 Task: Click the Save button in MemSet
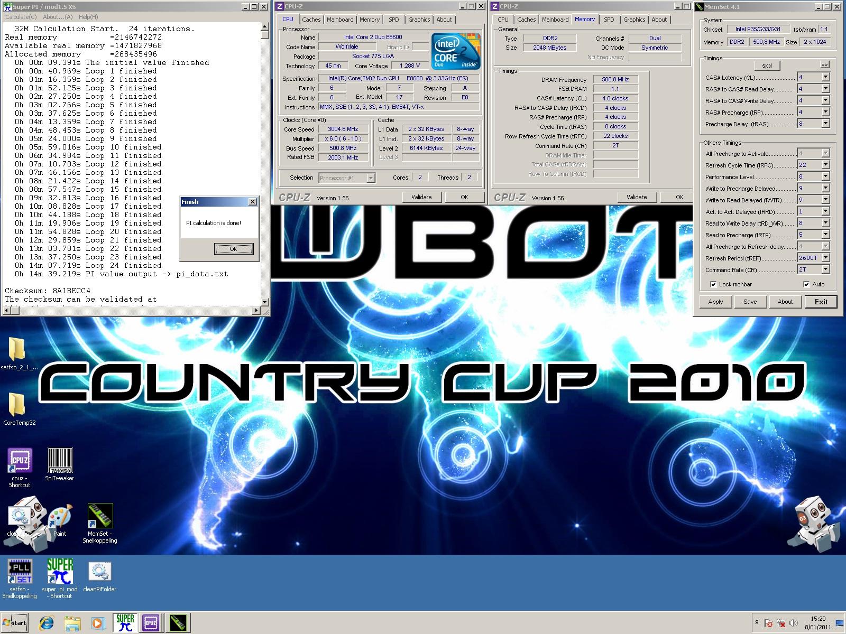pos(750,302)
